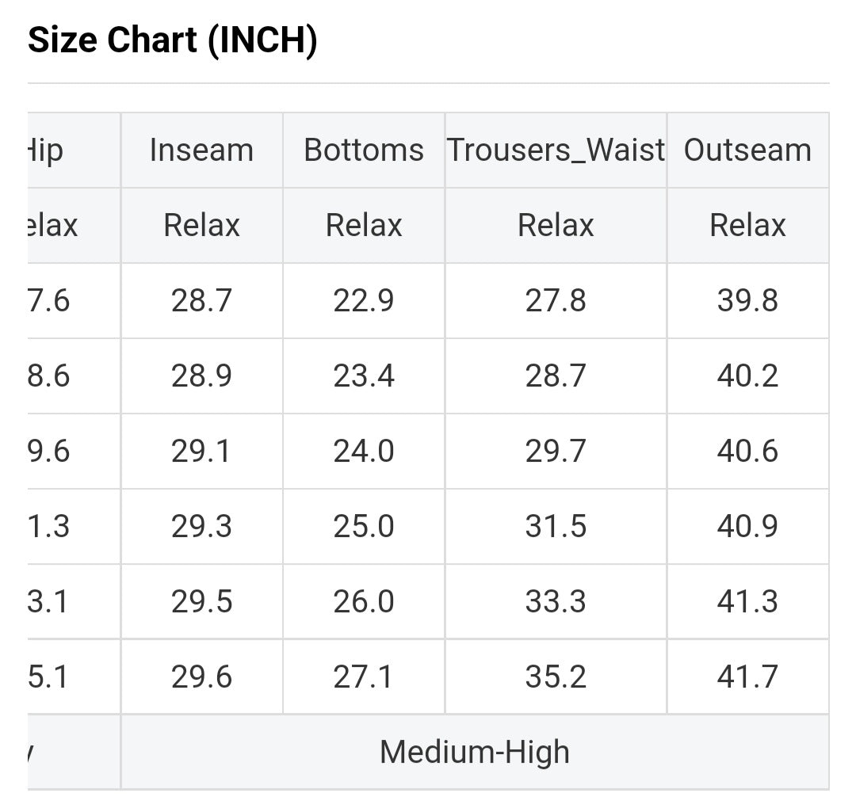Select the 41.3 Outseam measurement
Screen dimensions: 856x808
click(x=747, y=602)
